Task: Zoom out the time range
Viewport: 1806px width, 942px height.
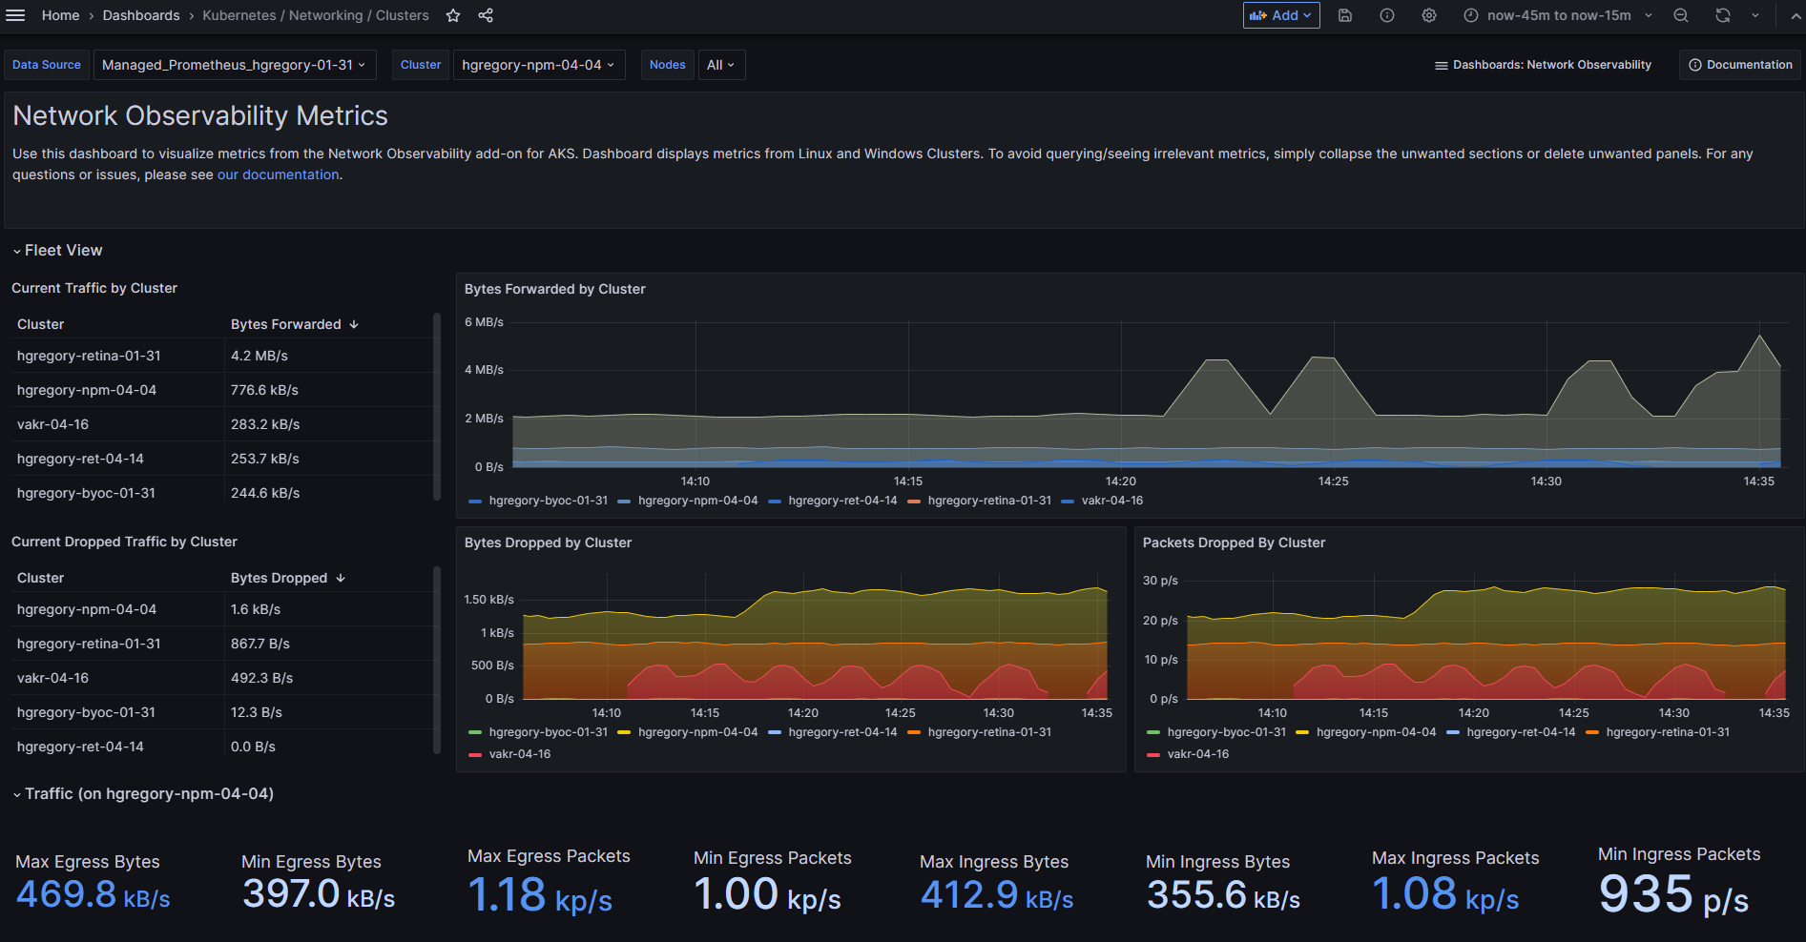Action: 1681,15
